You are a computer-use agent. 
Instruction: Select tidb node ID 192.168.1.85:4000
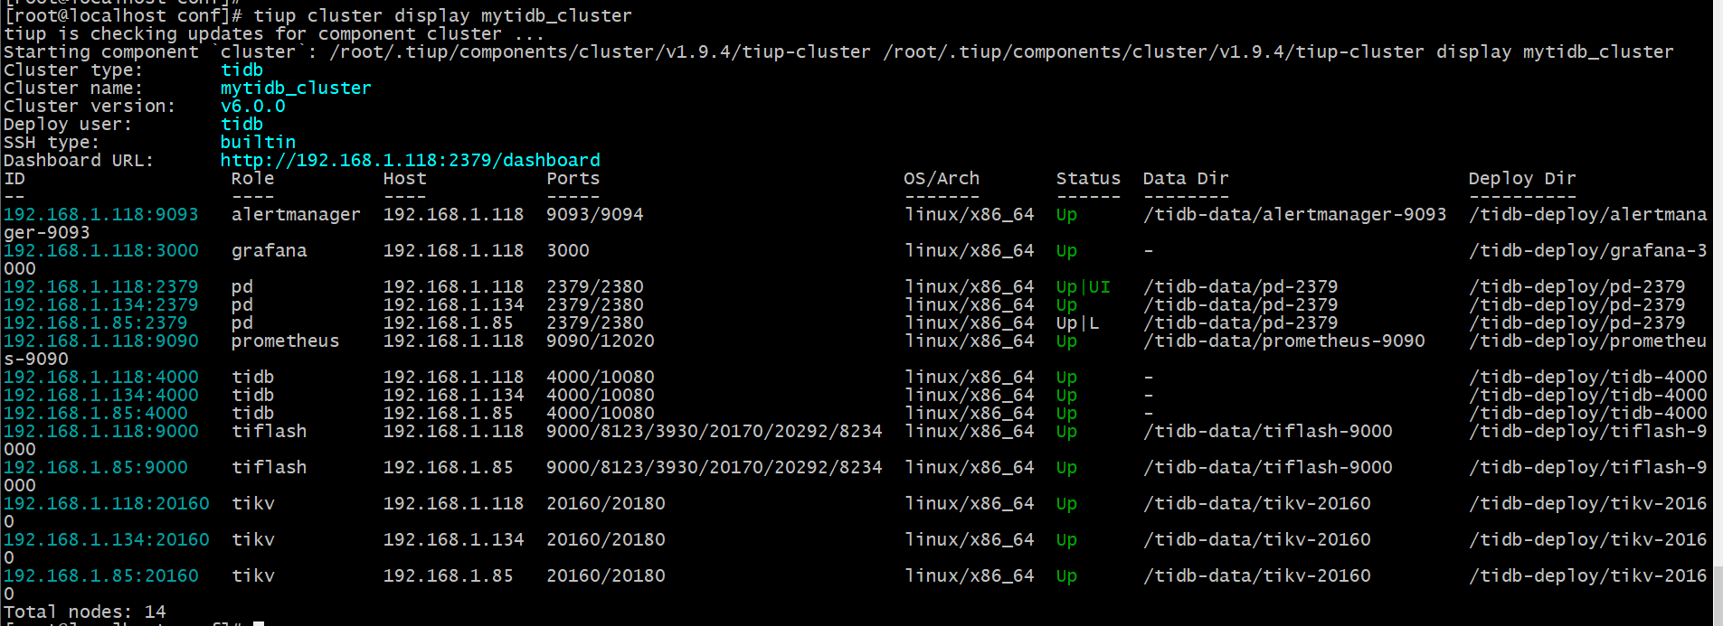pyautogui.click(x=95, y=413)
